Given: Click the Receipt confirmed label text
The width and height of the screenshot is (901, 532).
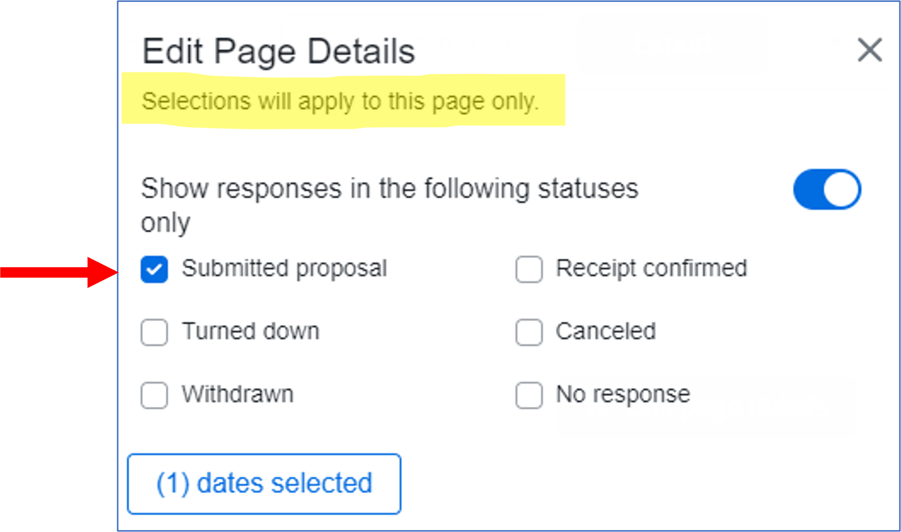Looking at the screenshot, I should [x=651, y=268].
